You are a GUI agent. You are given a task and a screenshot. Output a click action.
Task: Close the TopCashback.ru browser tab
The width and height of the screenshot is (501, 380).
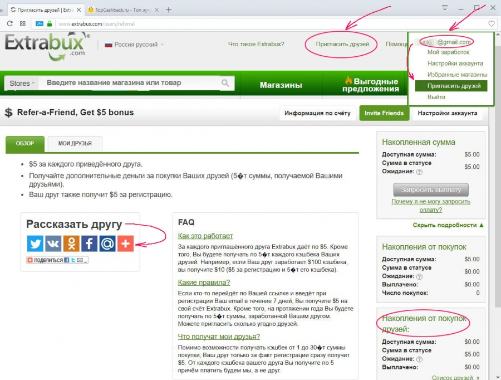click(x=156, y=10)
